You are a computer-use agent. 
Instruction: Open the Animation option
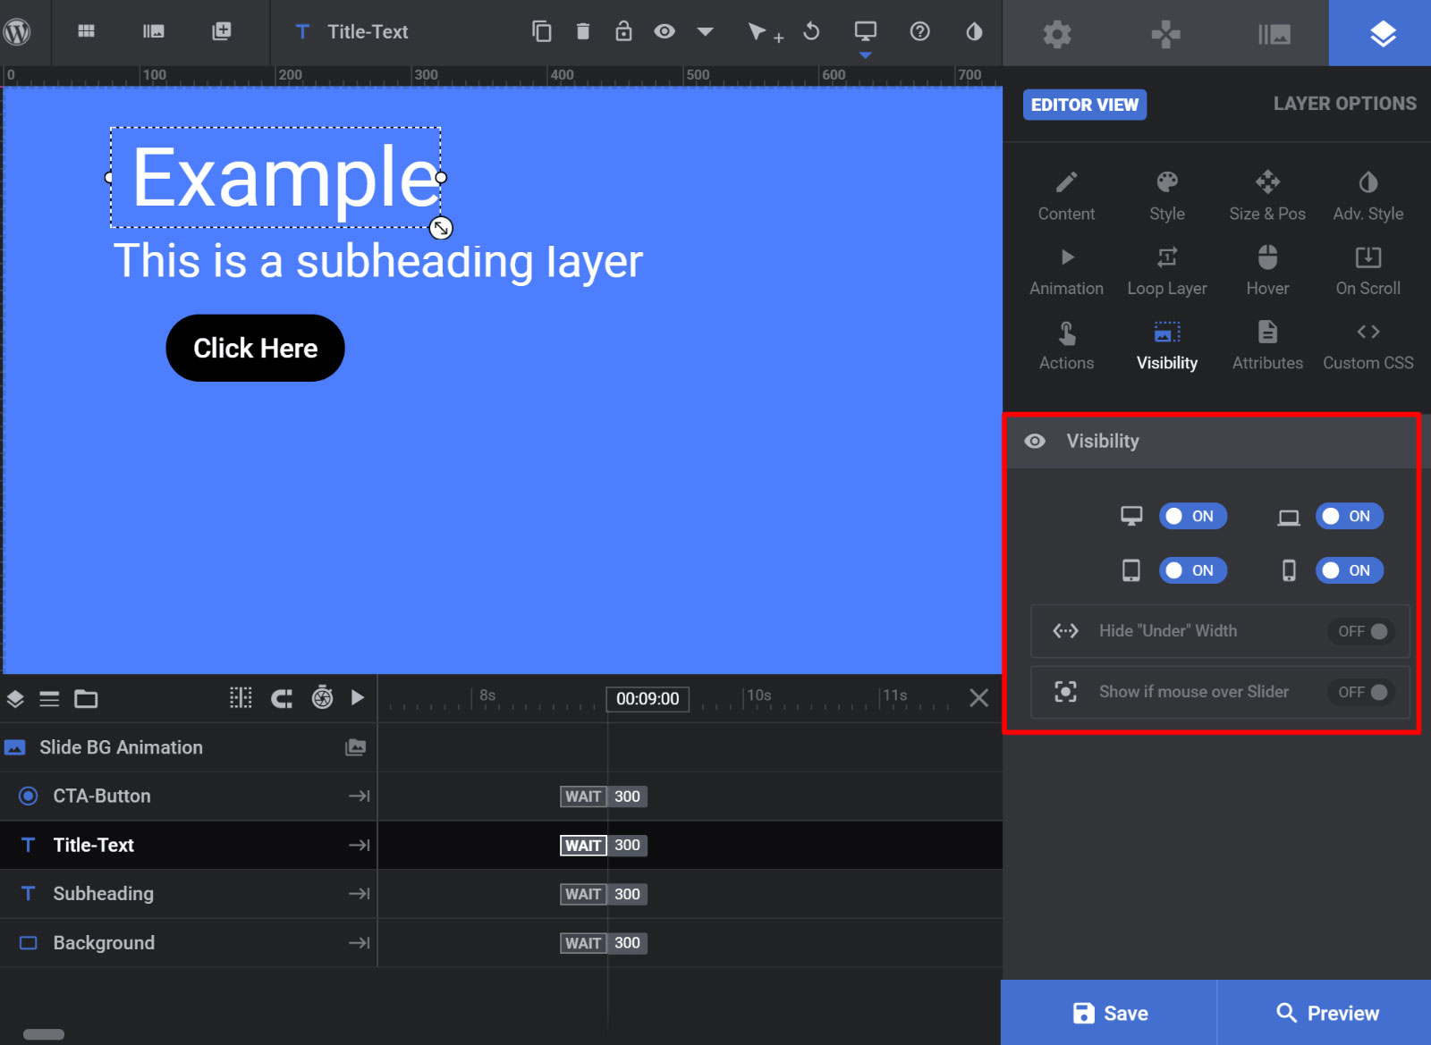pyautogui.click(x=1066, y=271)
